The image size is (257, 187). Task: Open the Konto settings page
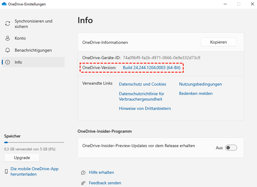(x=20, y=38)
